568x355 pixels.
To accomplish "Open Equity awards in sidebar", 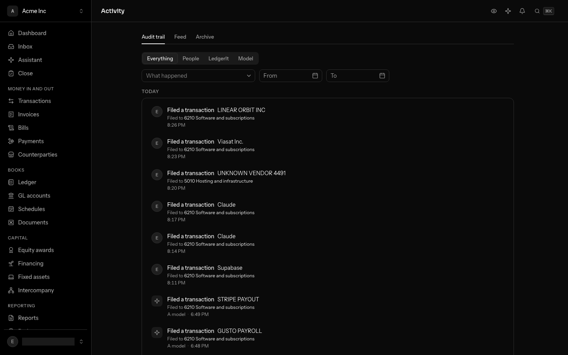I will 45,250.
